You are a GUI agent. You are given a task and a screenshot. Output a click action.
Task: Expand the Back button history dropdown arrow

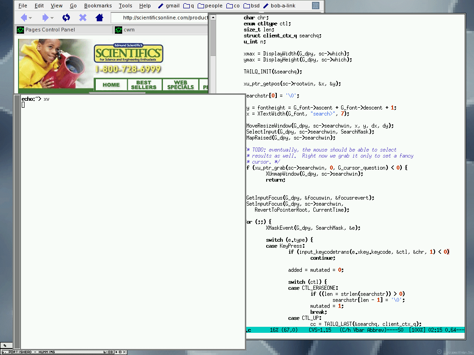pos(31,18)
